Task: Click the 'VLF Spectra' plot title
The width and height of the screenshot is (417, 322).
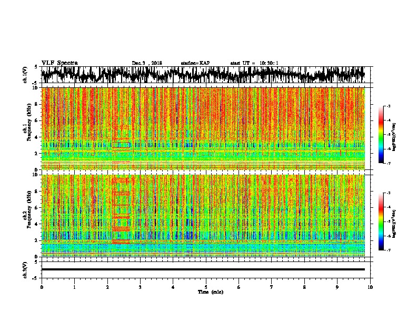Action: (59, 63)
